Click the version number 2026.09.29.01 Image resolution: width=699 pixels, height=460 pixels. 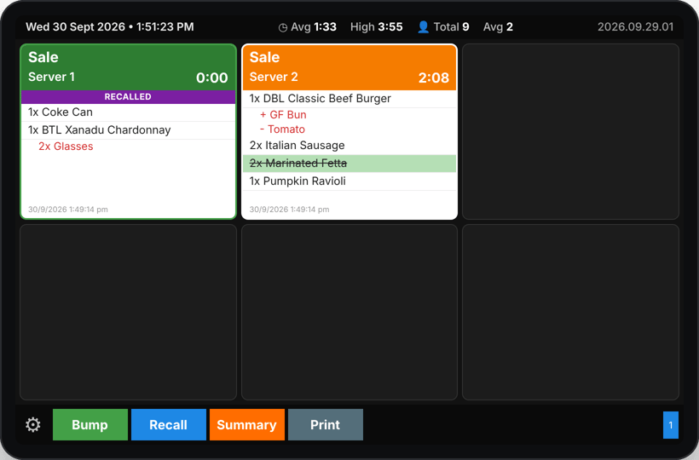pyautogui.click(x=635, y=27)
